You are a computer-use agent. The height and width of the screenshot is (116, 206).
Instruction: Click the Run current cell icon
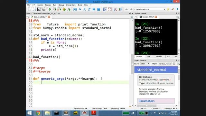coord(54,9)
